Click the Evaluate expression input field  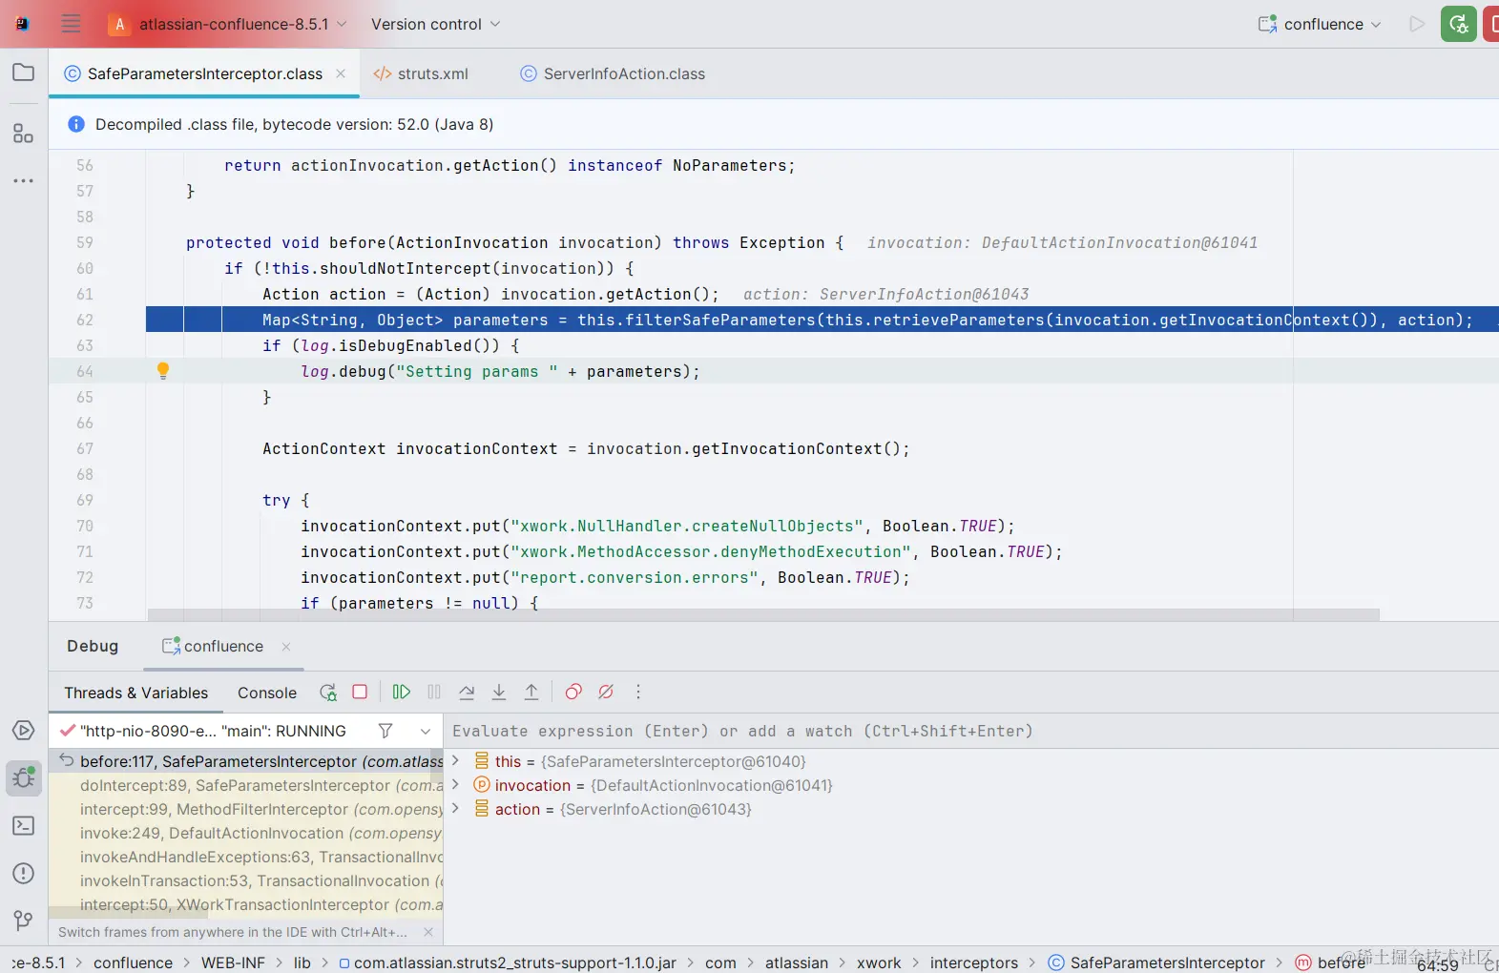click(971, 731)
